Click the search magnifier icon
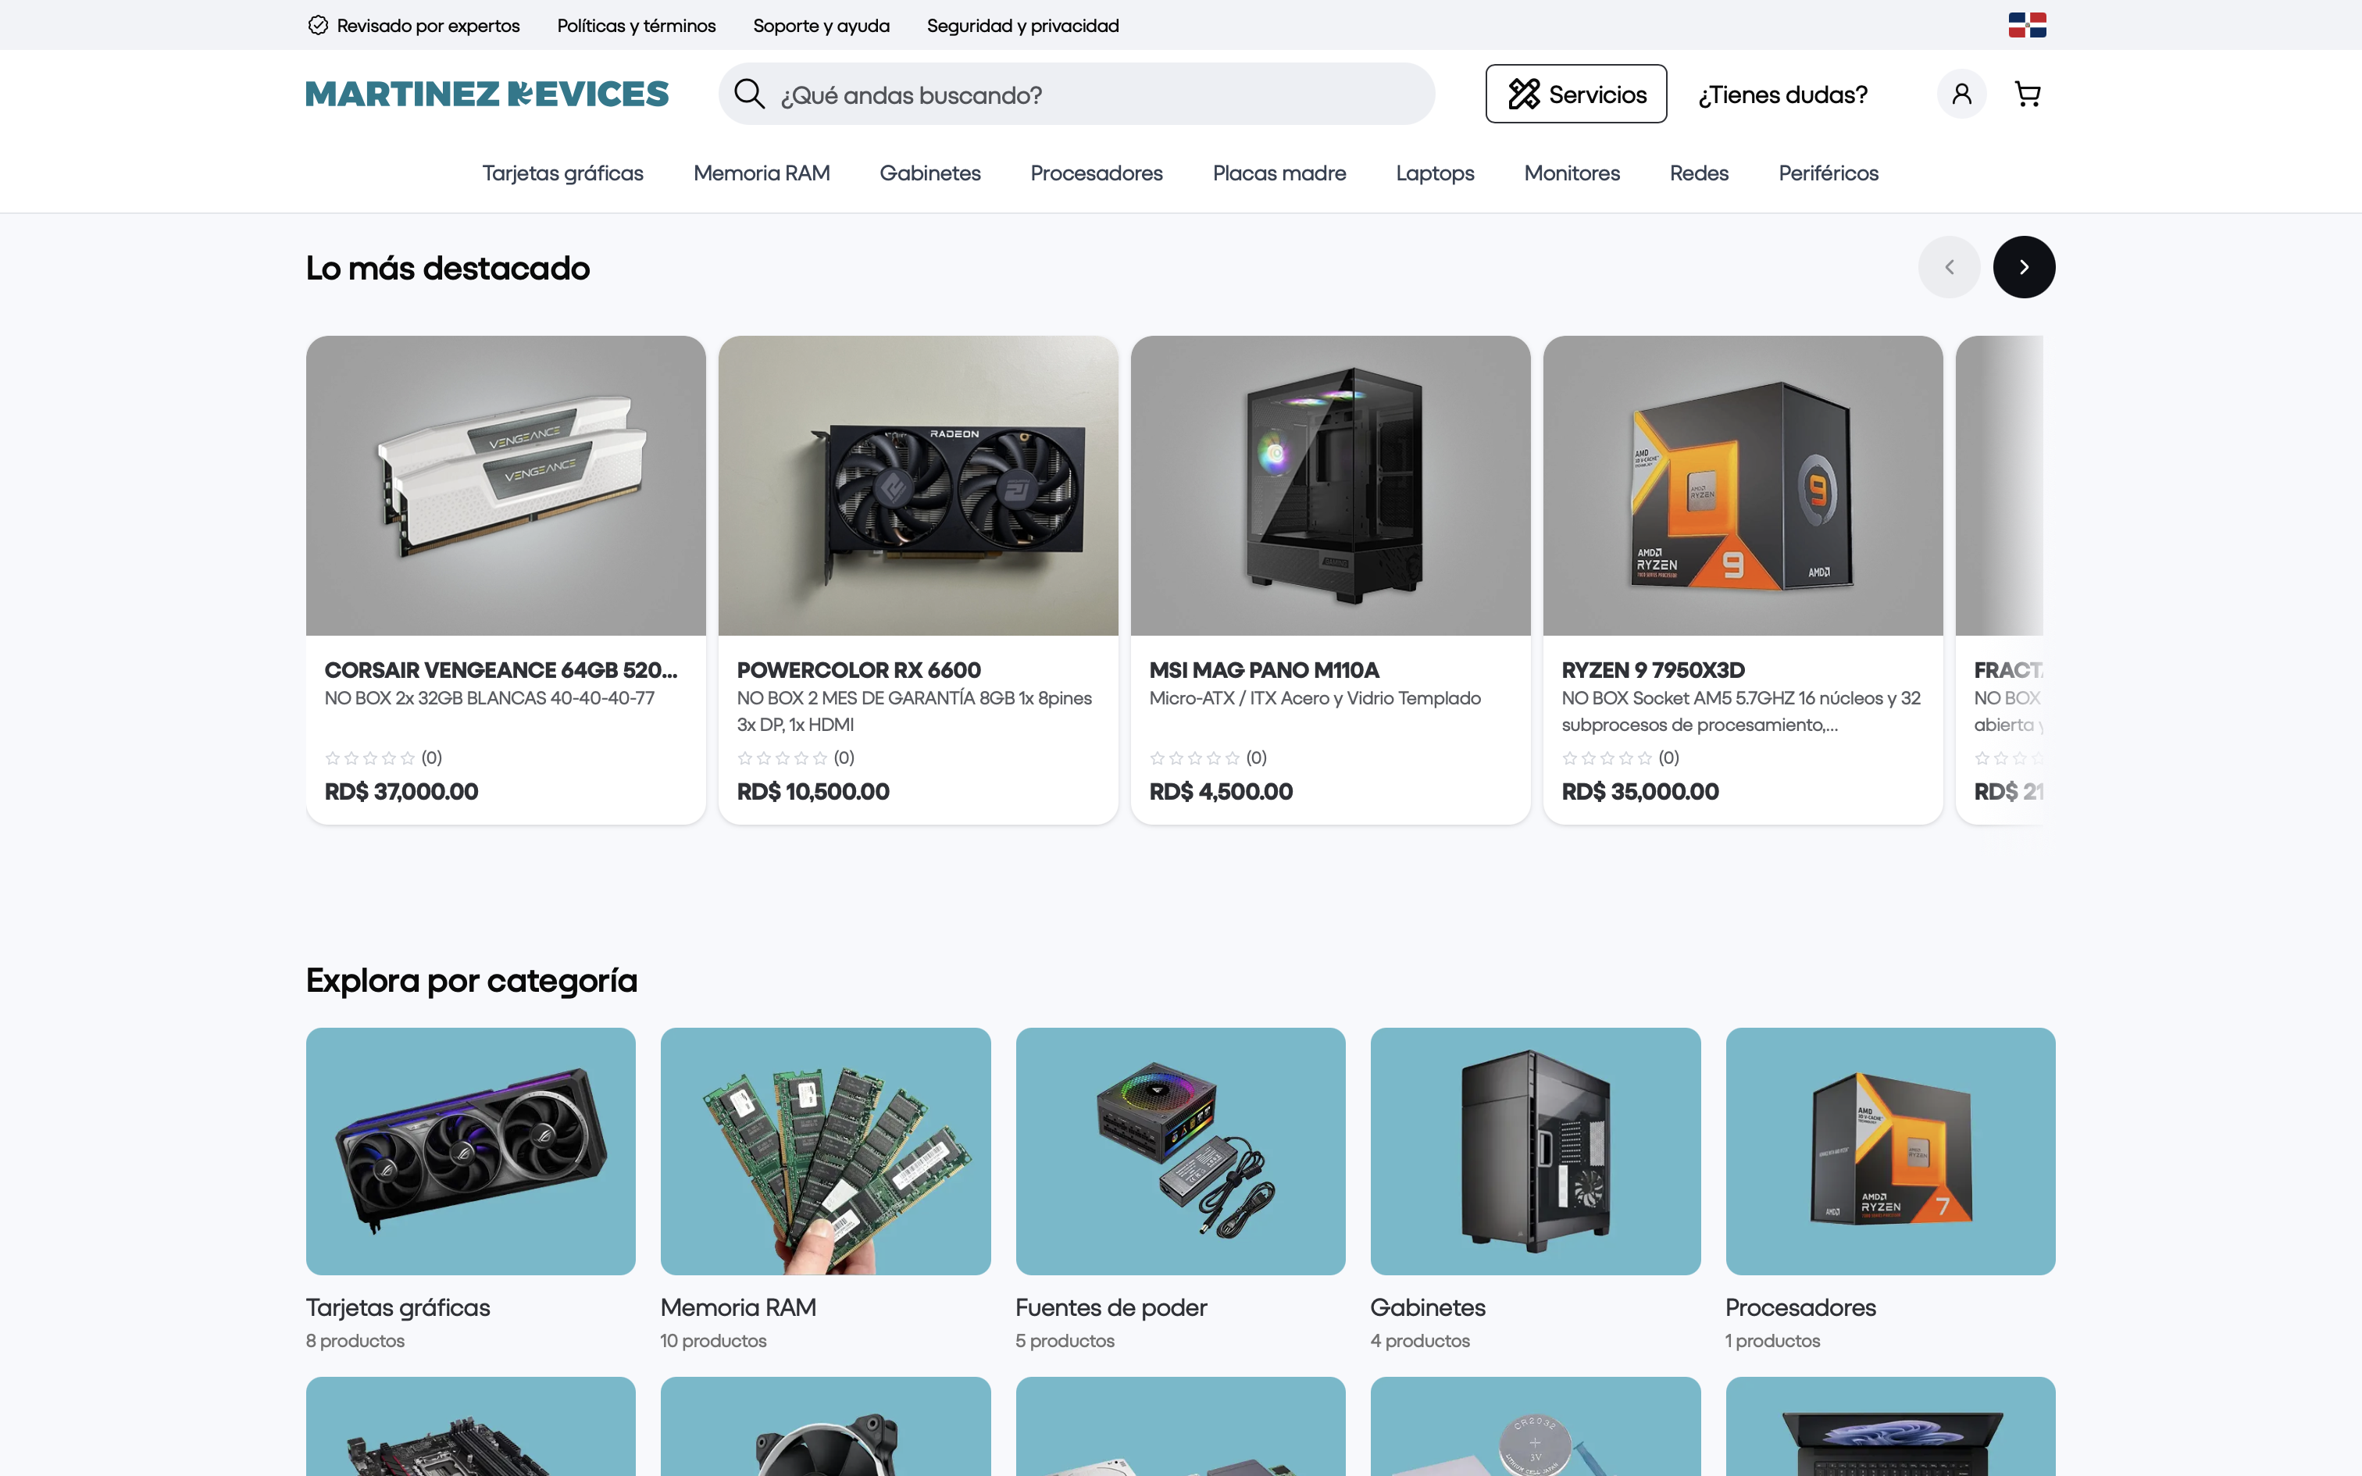2362x1476 pixels. pos(748,93)
